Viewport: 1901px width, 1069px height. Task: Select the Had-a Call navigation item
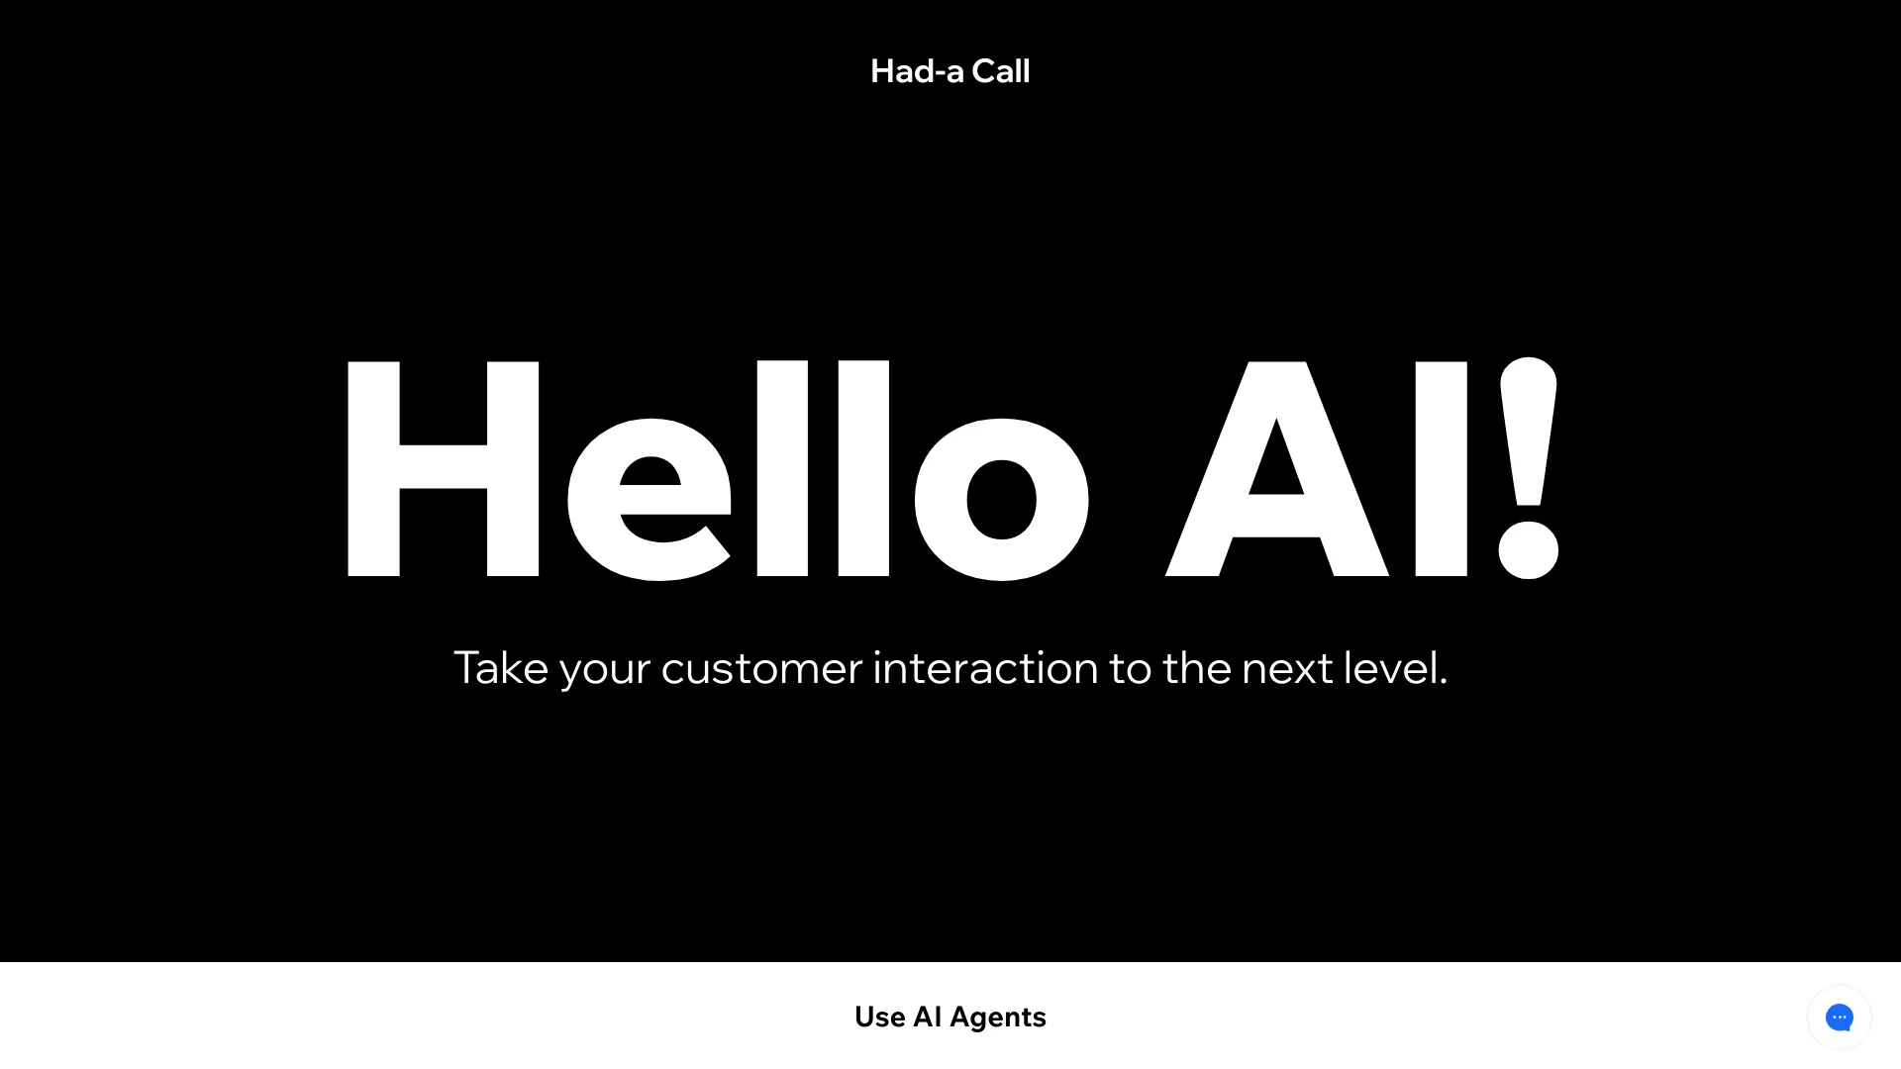click(950, 69)
